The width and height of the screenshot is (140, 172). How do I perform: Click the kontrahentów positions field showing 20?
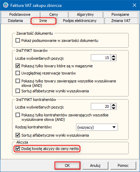tap(101, 106)
